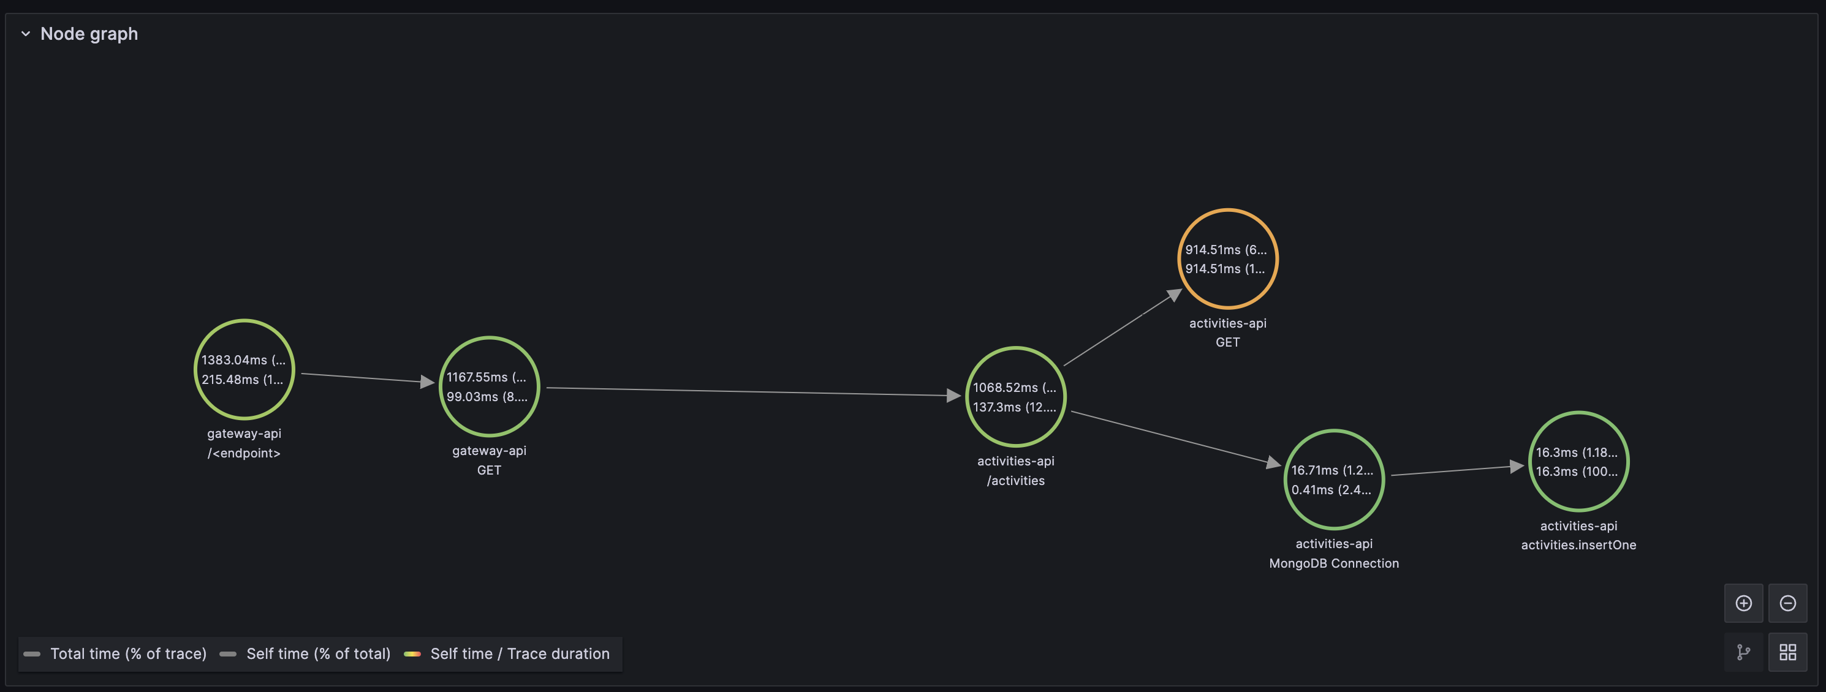The image size is (1826, 692).
Task: Click the gradient swatch for Self time / Trace duration
Action: [412, 654]
